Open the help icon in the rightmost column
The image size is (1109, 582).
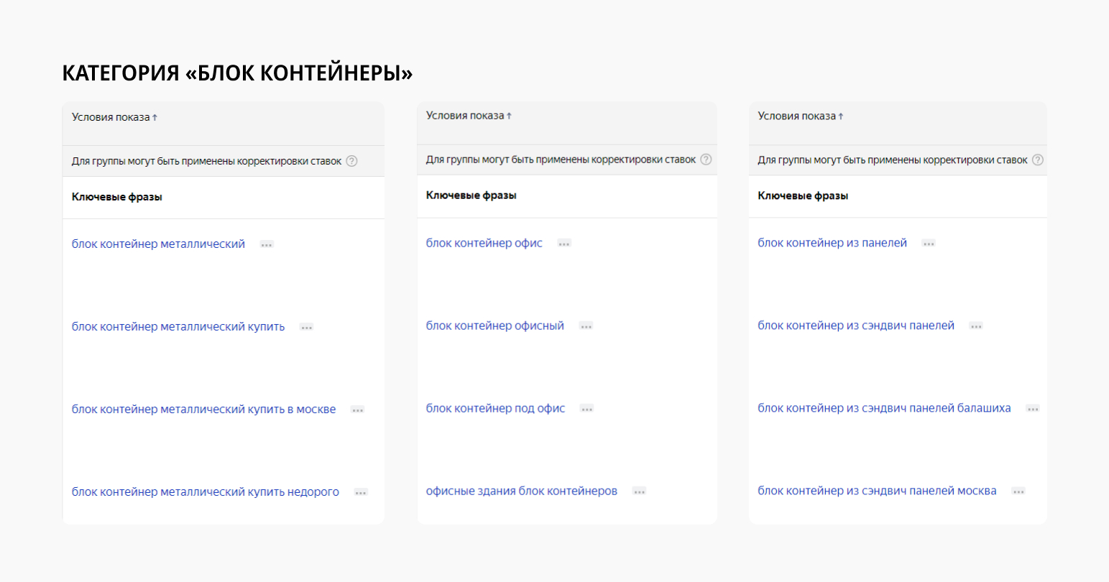pyautogui.click(x=1037, y=160)
